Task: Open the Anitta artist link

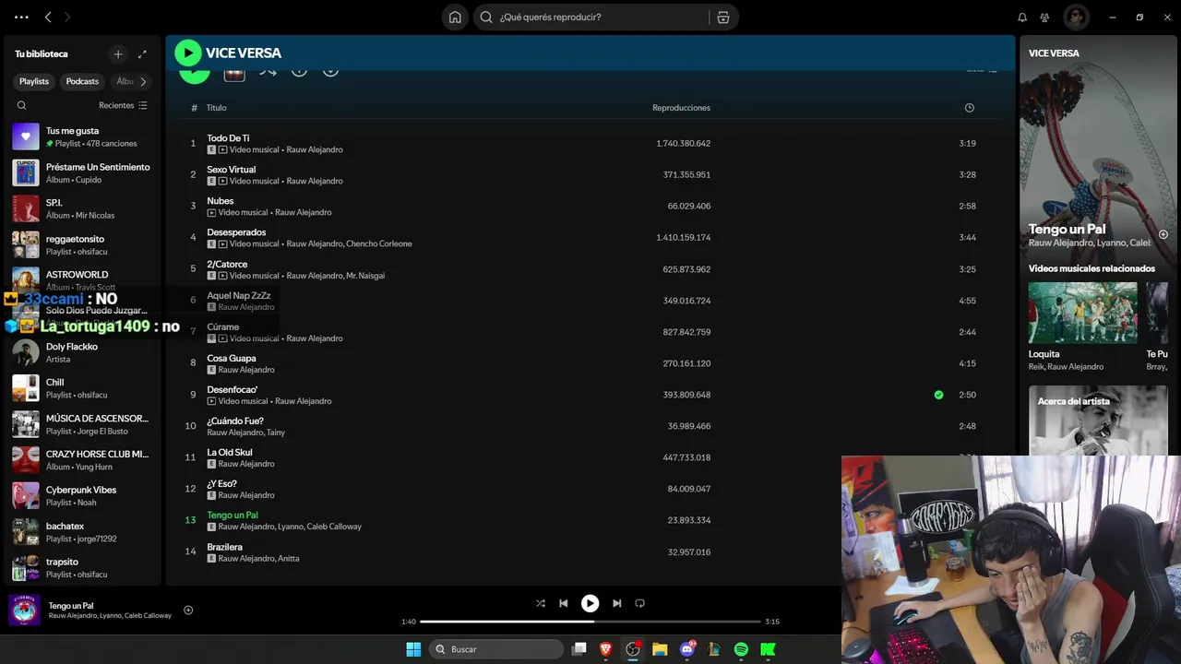Action: [289, 558]
